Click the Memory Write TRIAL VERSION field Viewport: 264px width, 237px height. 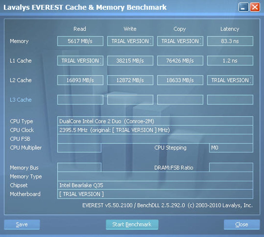[x=130, y=41]
